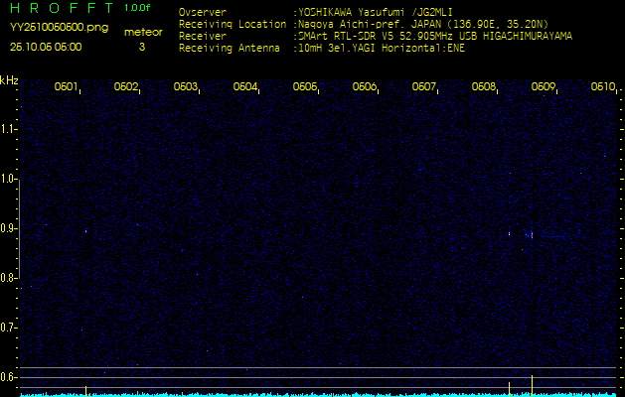Click the 0.8 kHz frequency label
Image resolution: width=625 pixels, height=397 pixels.
pyautogui.click(x=7, y=278)
